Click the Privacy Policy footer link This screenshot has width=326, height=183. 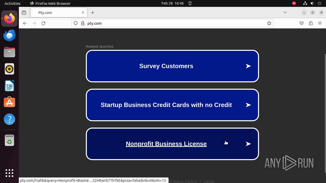click(x=183, y=181)
